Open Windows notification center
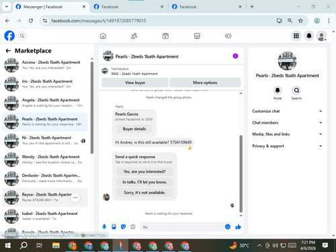This screenshot has height=252, width=336. tap(325, 245)
